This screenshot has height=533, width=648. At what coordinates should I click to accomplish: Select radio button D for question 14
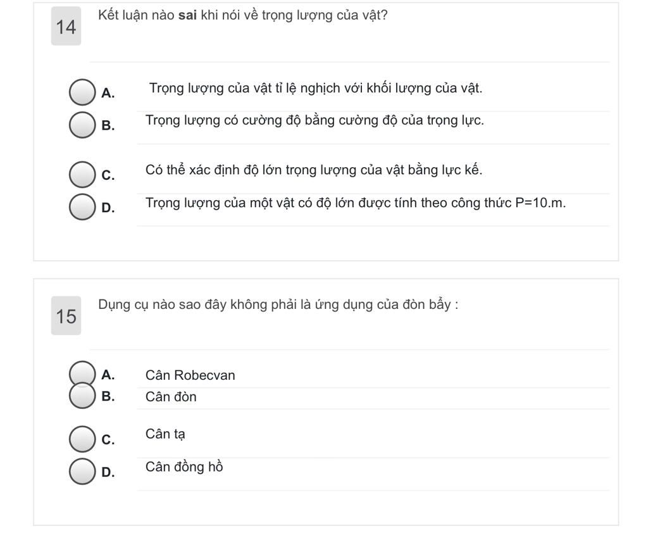click(82, 207)
